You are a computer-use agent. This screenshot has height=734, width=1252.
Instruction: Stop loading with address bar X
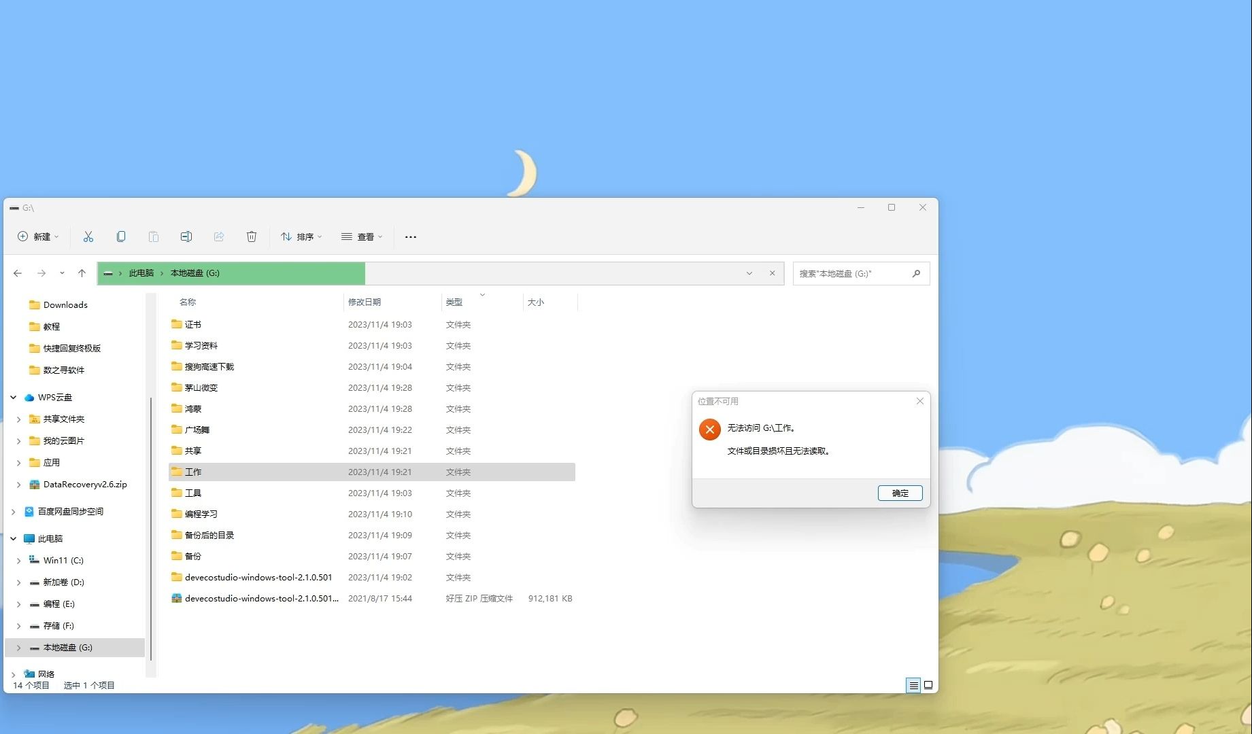[x=773, y=273]
